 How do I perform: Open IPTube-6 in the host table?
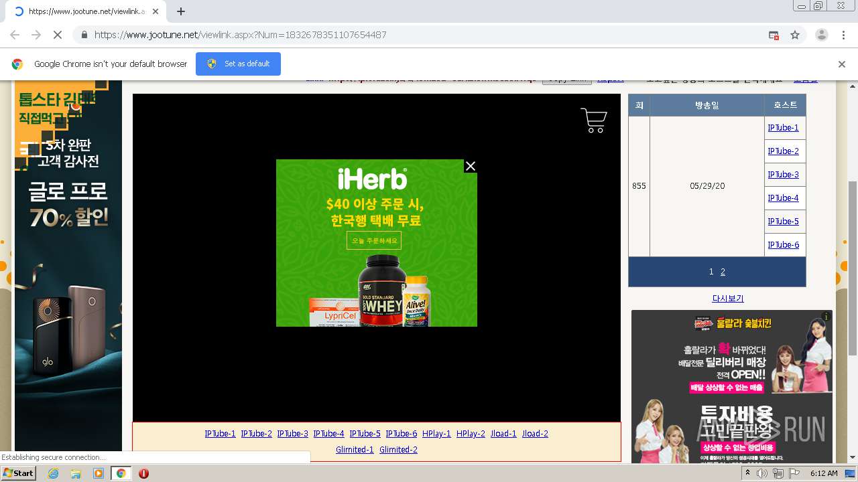point(783,245)
